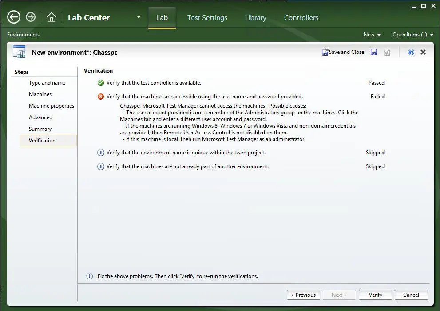Viewport: 440px width, 311px height.
Task: Close the Test Manager window
Action: (433, 6)
